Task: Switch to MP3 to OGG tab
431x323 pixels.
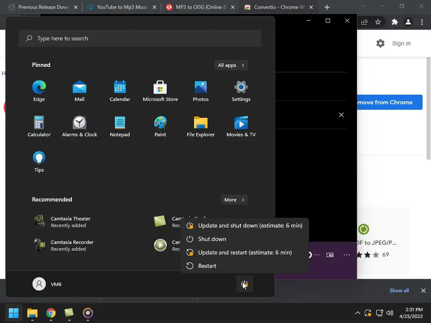Action: 201,7
